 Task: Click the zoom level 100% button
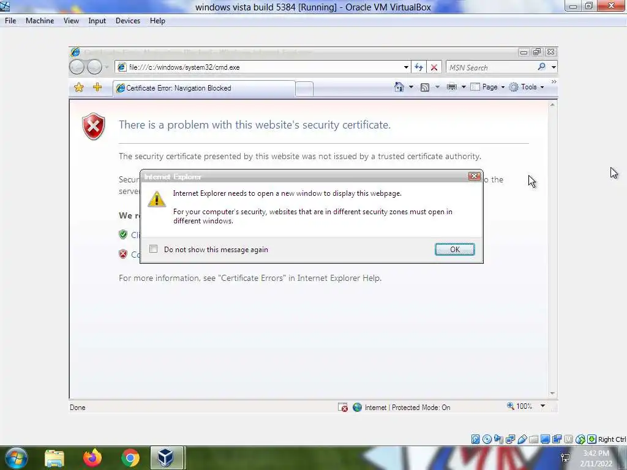pos(519,406)
